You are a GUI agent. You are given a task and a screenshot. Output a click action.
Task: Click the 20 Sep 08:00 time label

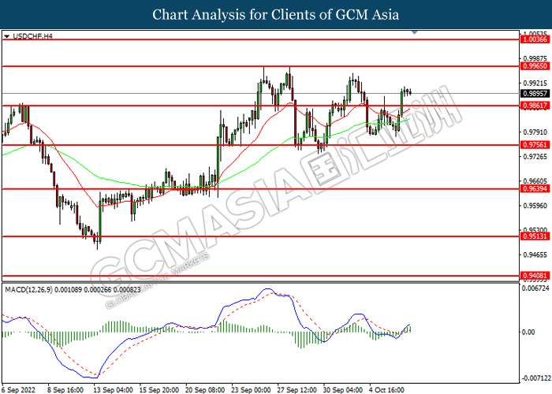[x=205, y=390]
